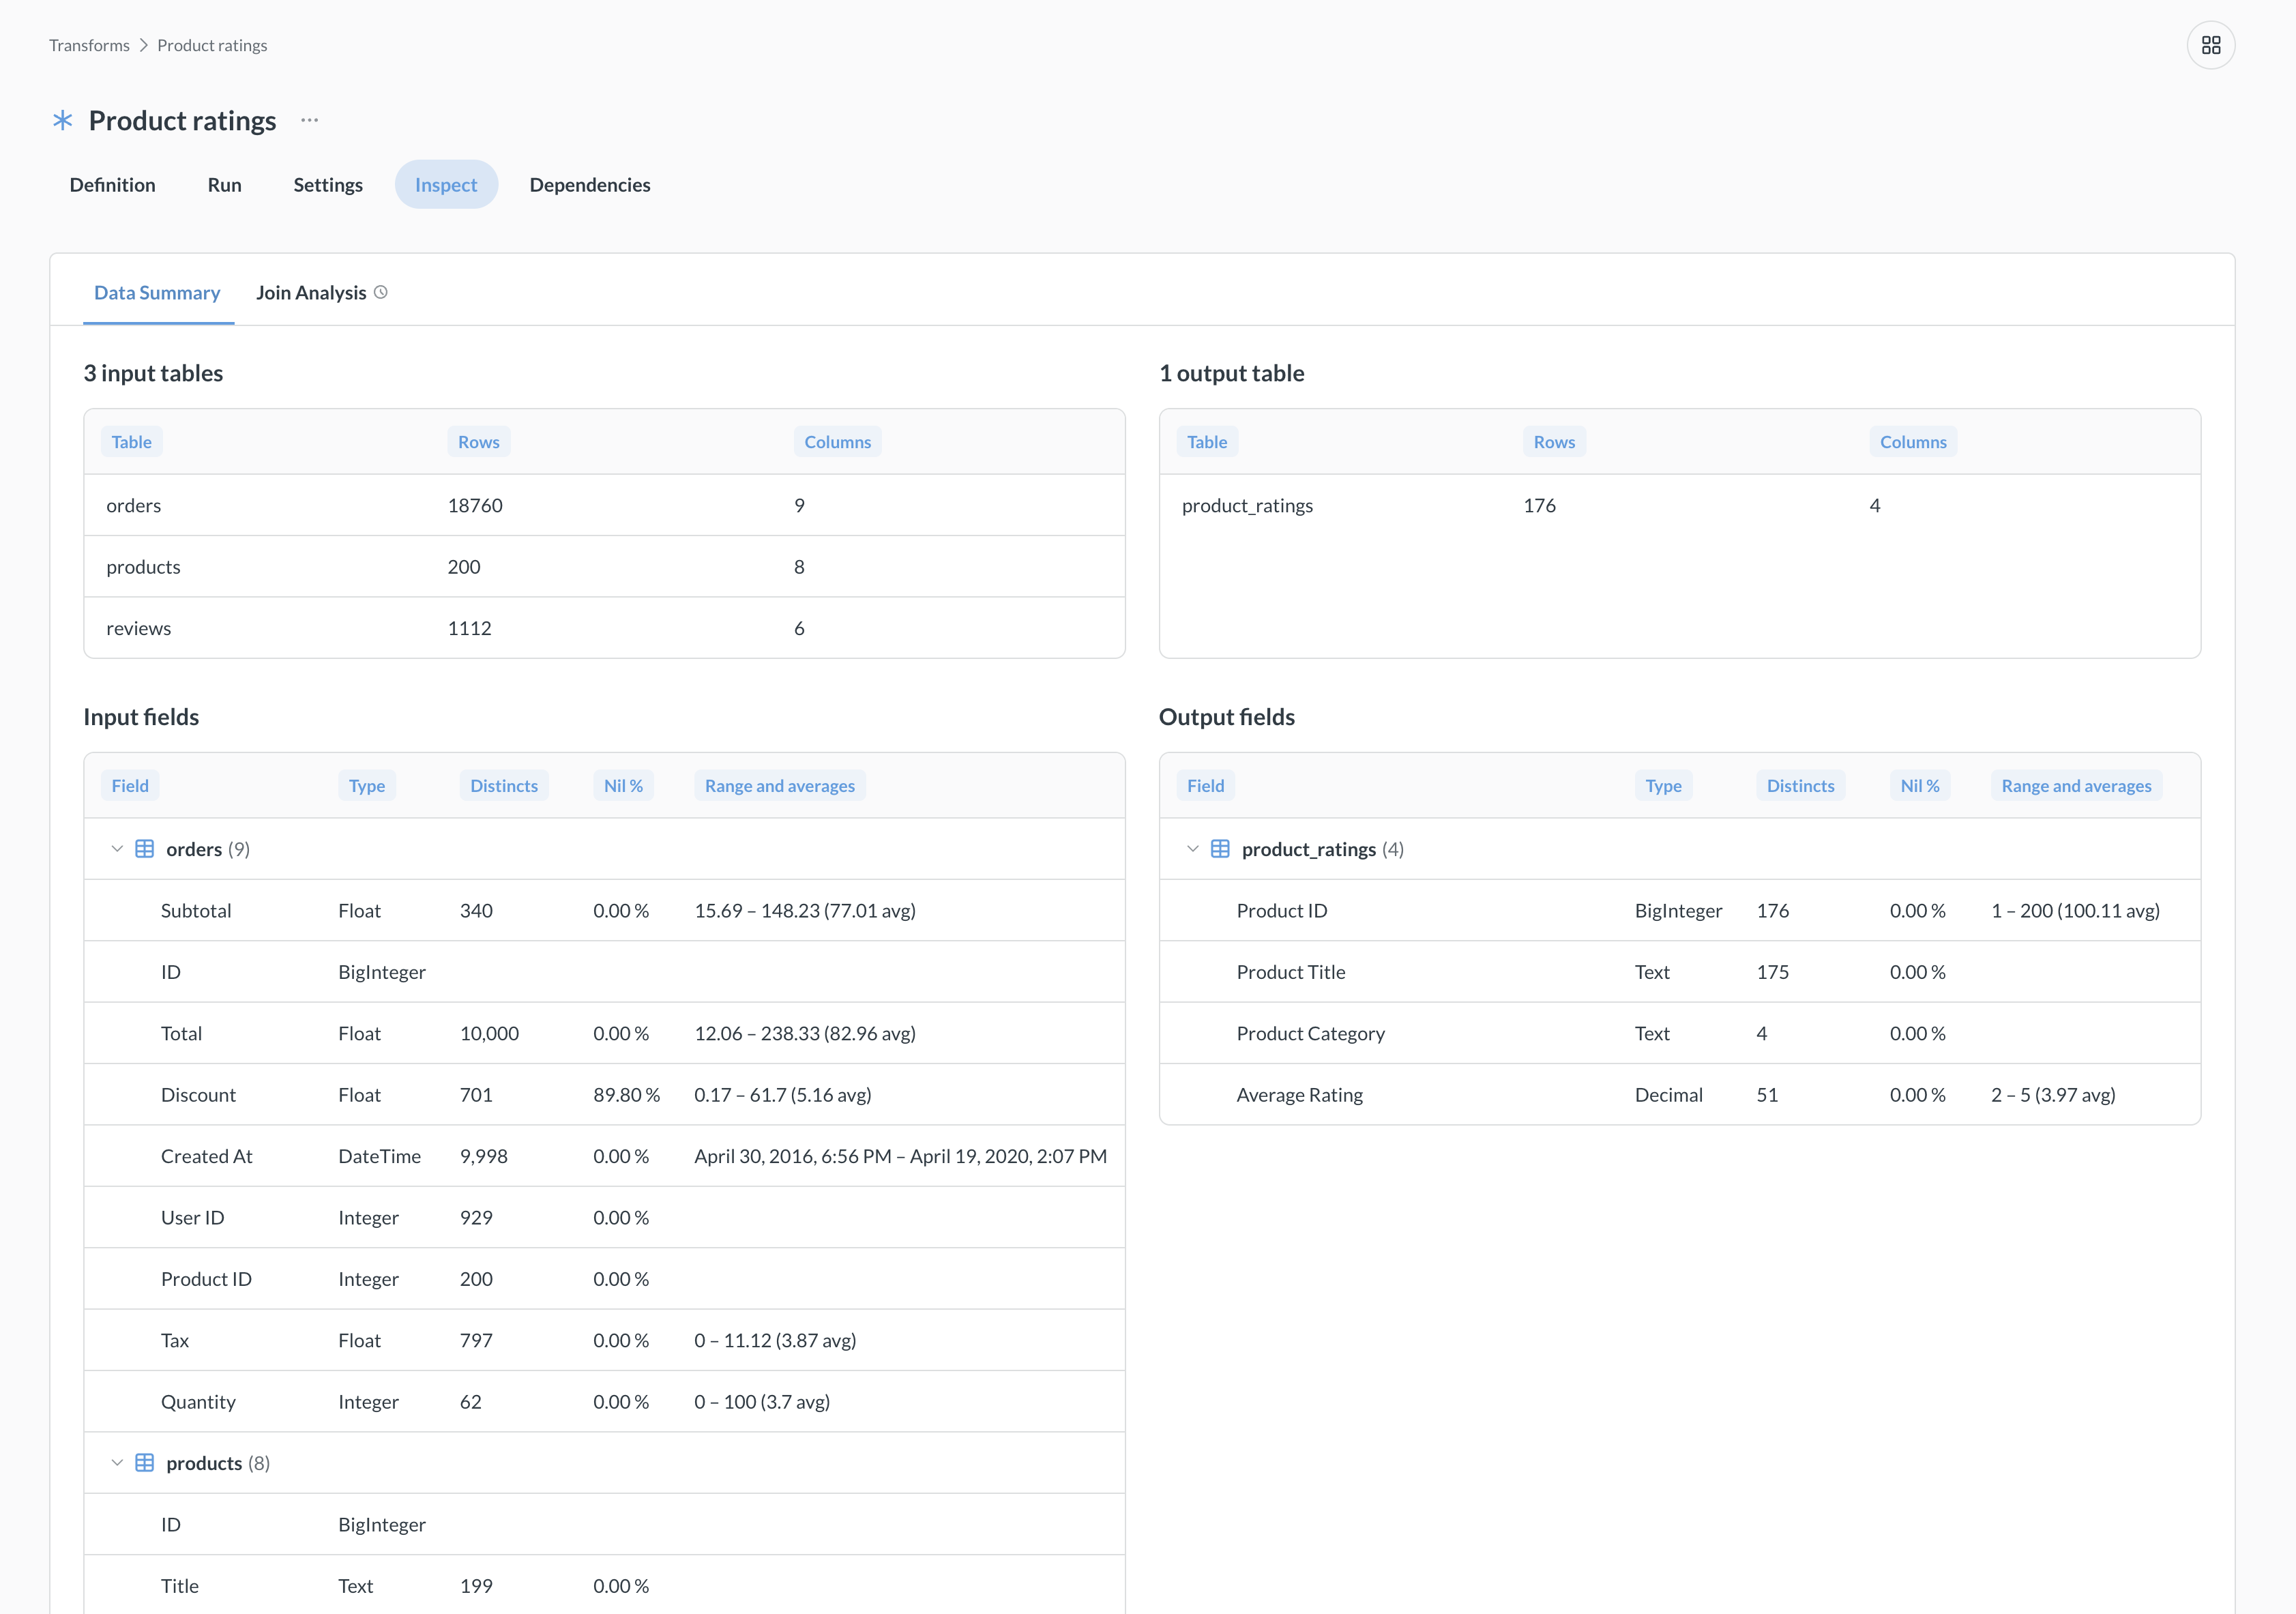Viewport: 2296px width, 1614px height.
Task: Click the table icon beside the orders group
Action: (146, 848)
